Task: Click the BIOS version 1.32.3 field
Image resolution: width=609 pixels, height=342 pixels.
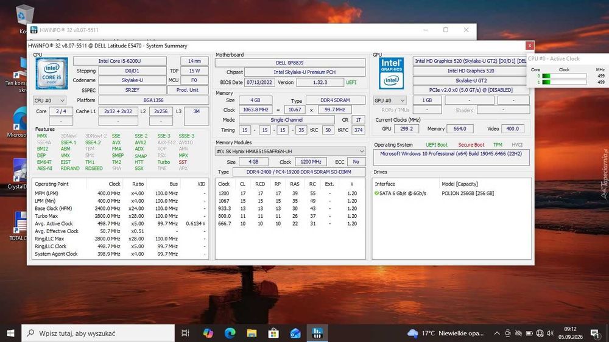Action: (320, 82)
